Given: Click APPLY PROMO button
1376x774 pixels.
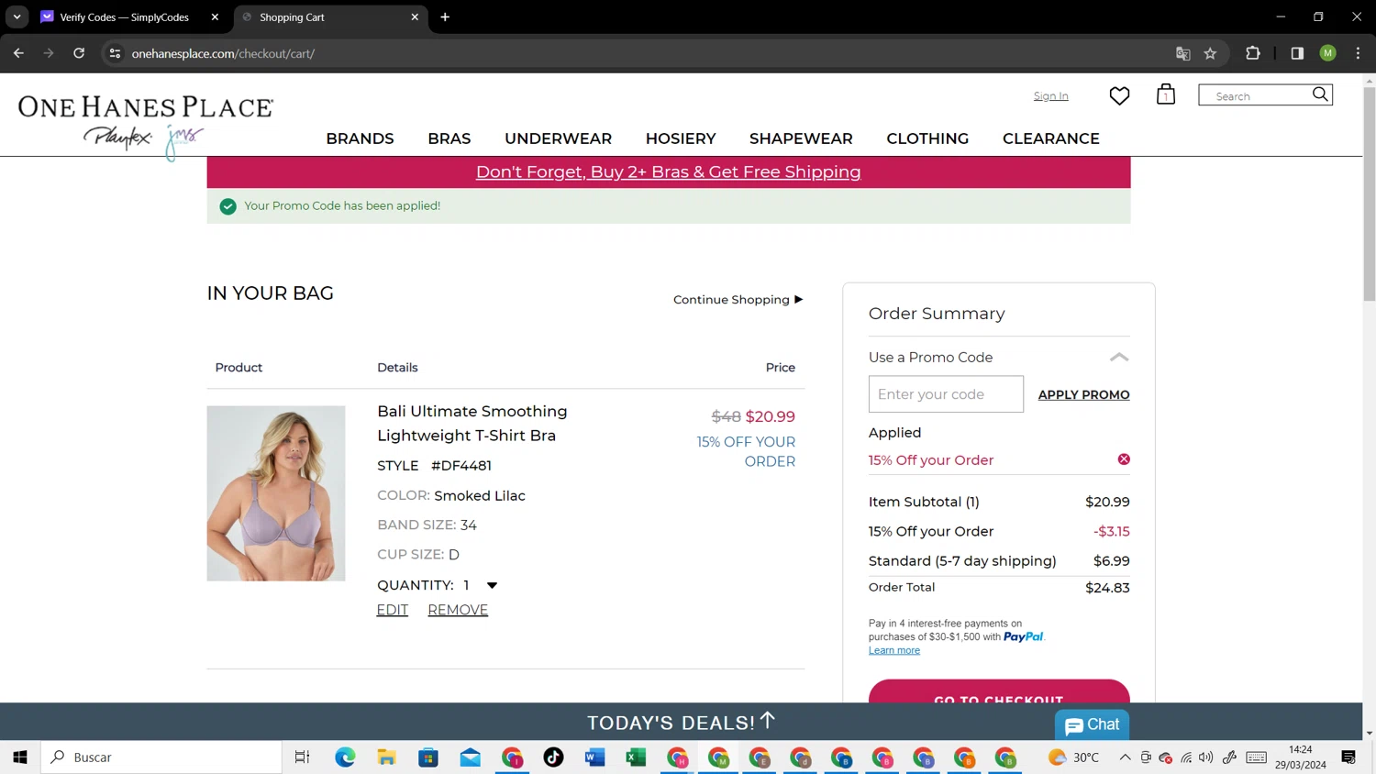Looking at the screenshot, I should (x=1083, y=394).
